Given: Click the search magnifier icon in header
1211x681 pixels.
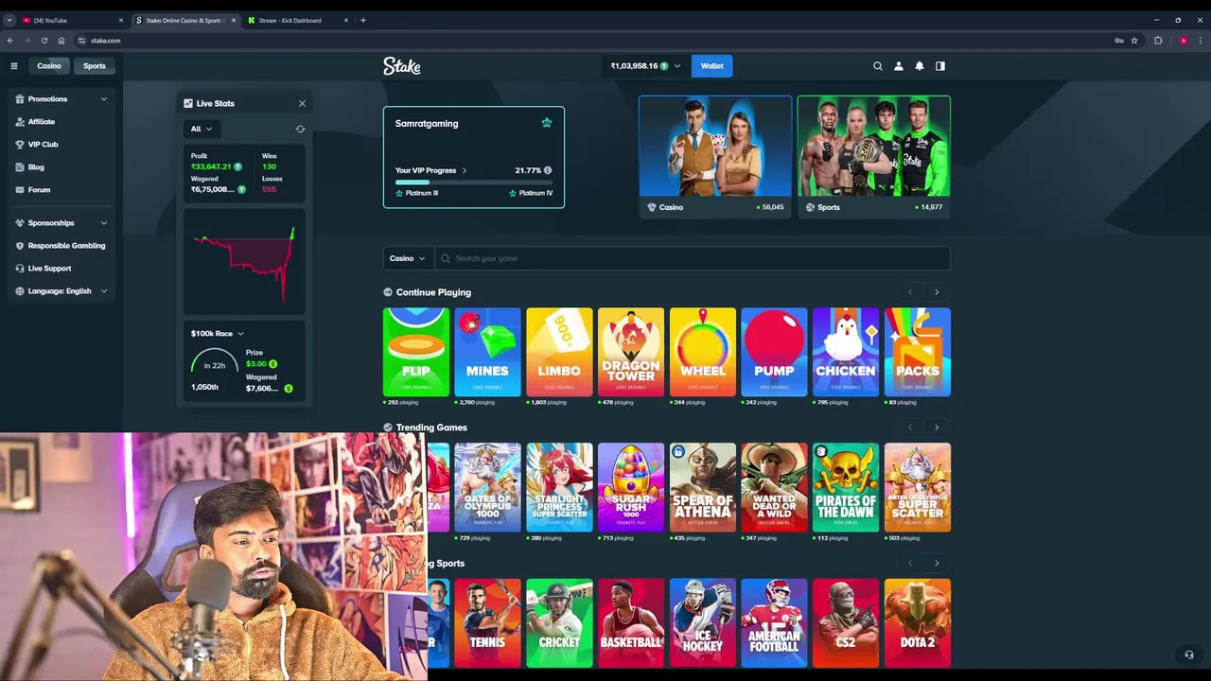Looking at the screenshot, I should [877, 66].
